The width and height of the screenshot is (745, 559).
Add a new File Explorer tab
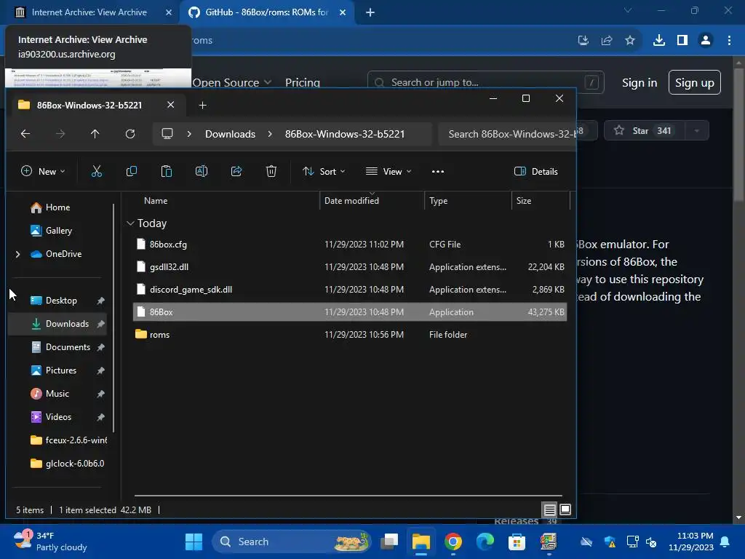point(203,106)
